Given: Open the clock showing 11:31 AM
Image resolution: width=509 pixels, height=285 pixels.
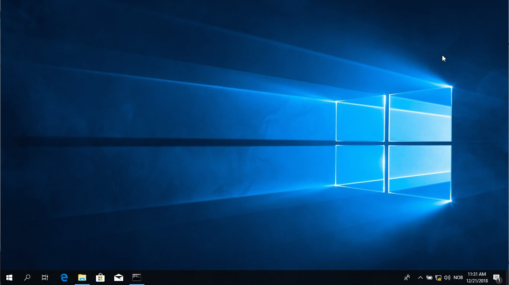Looking at the screenshot, I should click(x=477, y=274).
